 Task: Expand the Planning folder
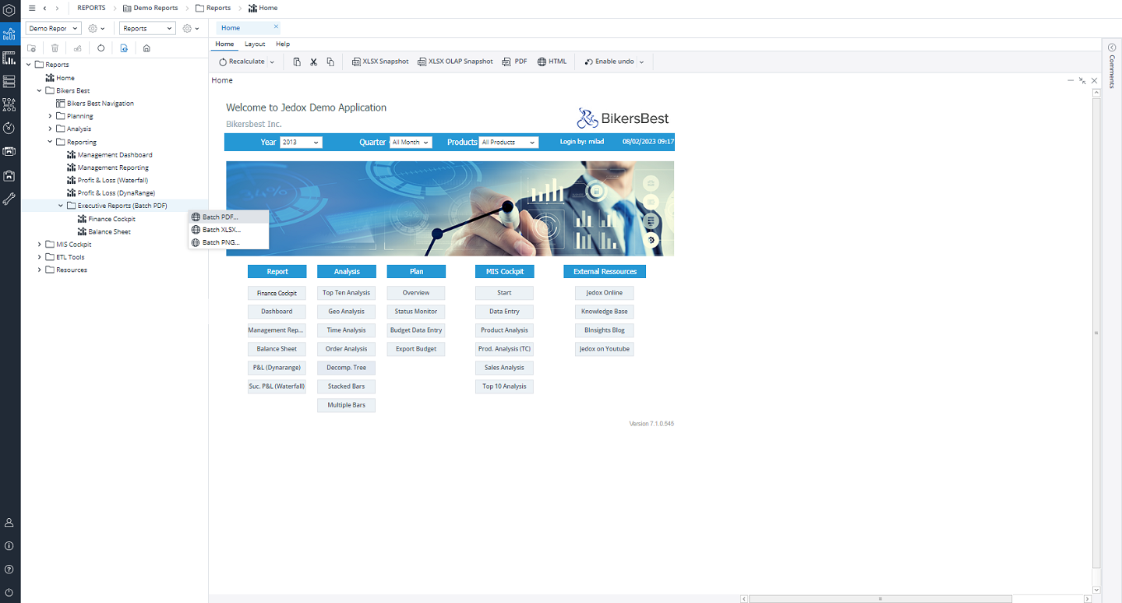click(x=51, y=116)
